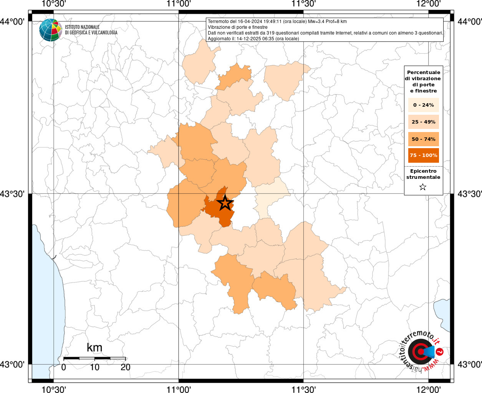
Task: Click the 'km' scale bar label
Action: point(94,347)
